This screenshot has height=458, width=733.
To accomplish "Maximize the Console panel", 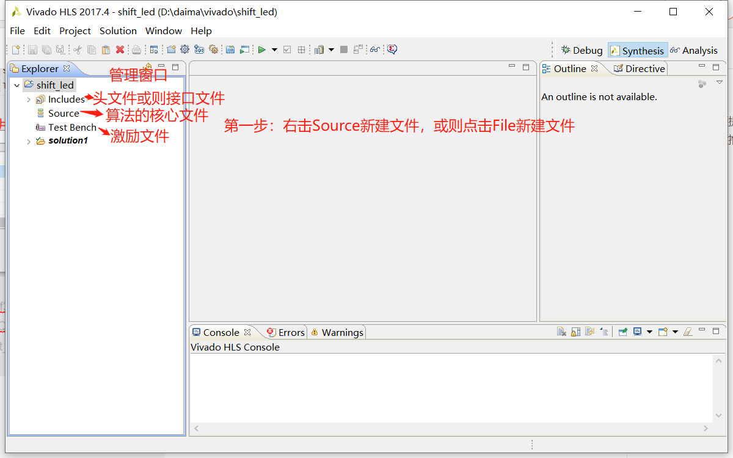I will coord(716,331).
